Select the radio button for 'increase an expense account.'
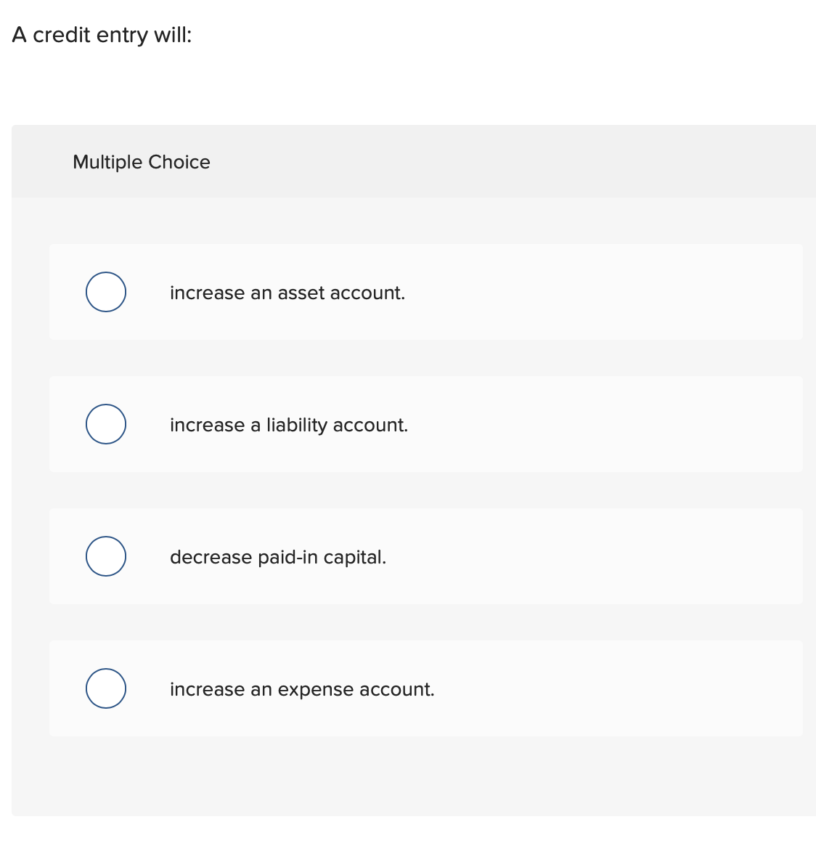The width and height of the screenshot is (816, 854). coord(105,688)
